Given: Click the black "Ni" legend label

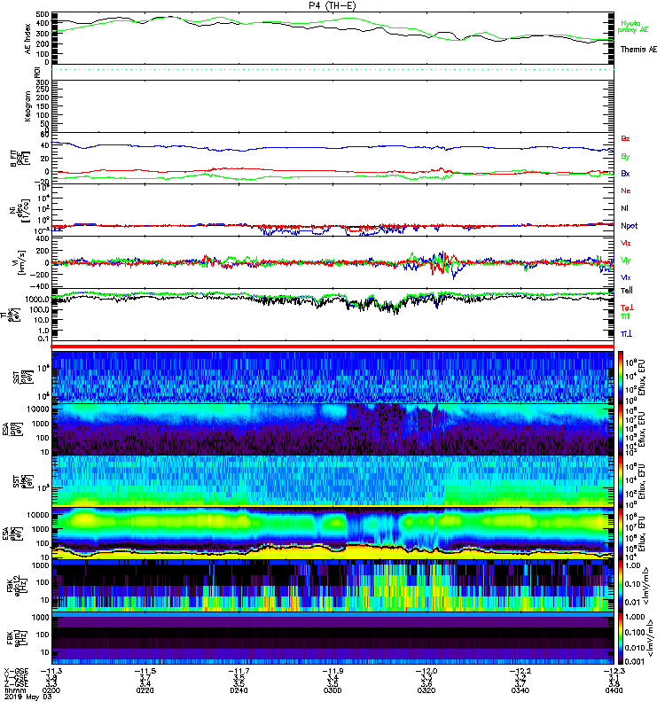Looking at the screenshot, I should pyautogui.click(x=624, y=208).
